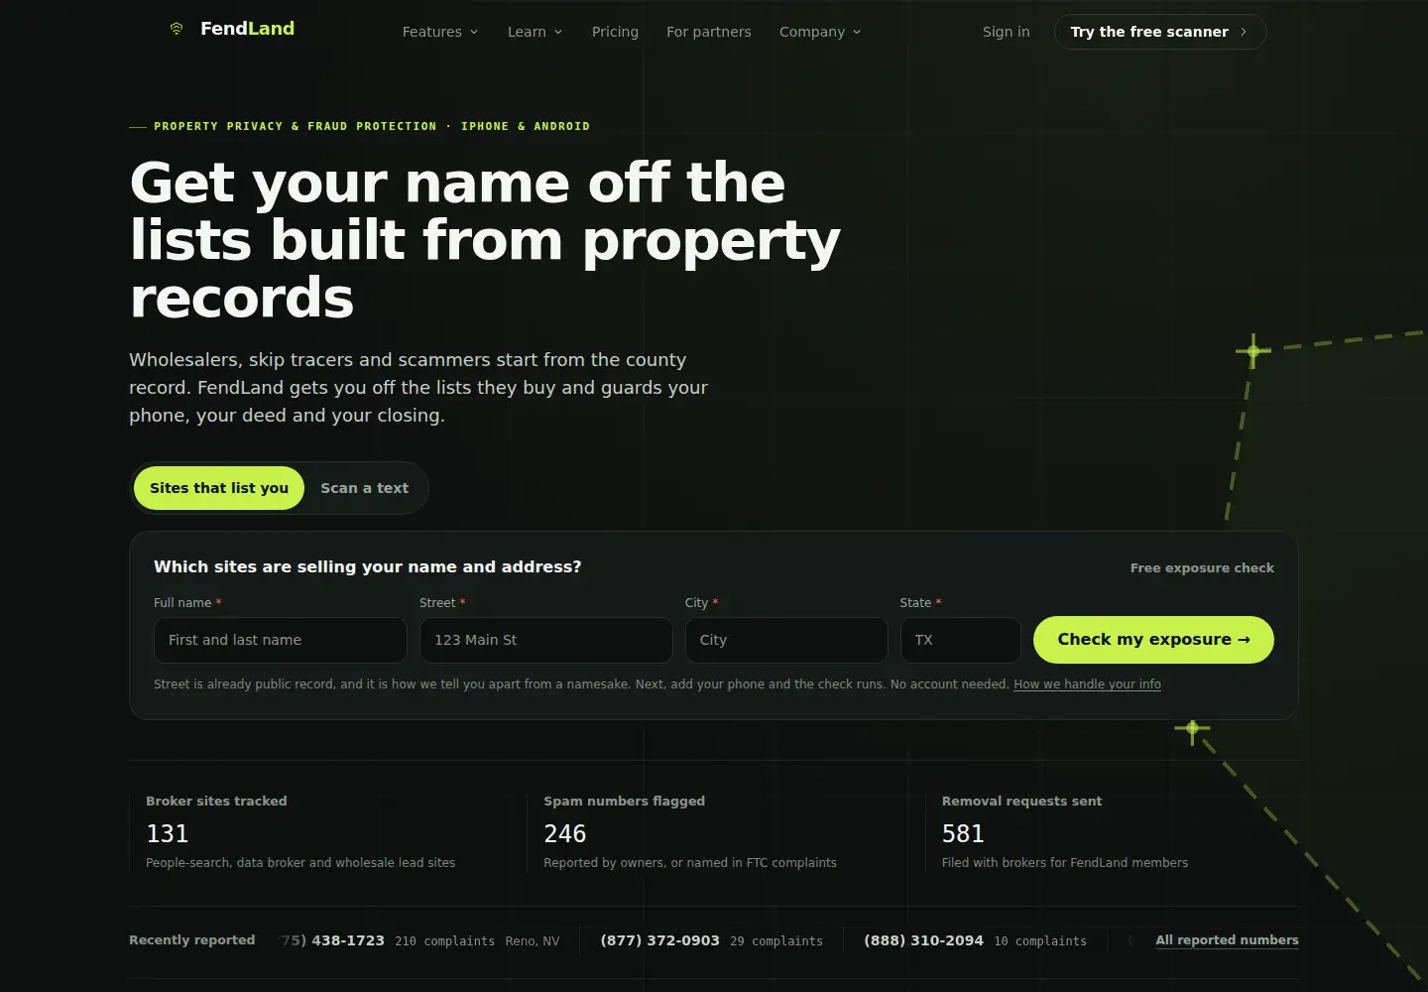The height and width of the screenshot is (992, 1428).
Task: Go to For partners page
Action: tap(709, 32)
